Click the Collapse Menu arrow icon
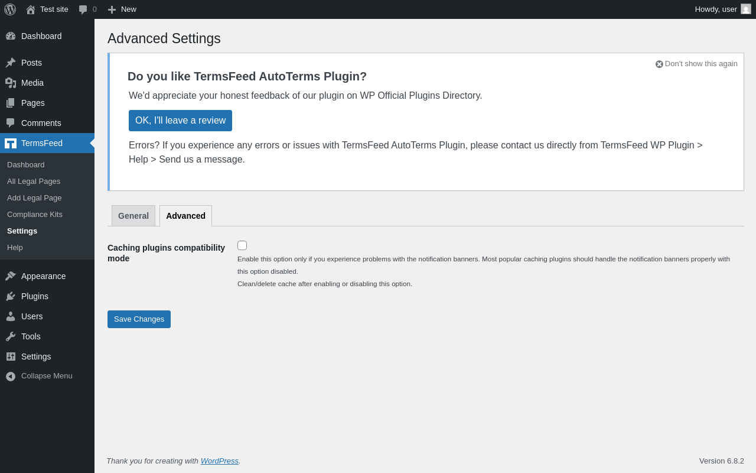Screen dimensions: 756x473 tap(11, 376)
